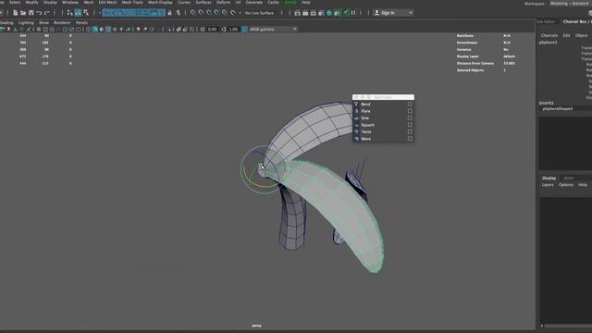Click the teal Hypershade circle icon
The image size is (592, 333).
click(329, 13)
